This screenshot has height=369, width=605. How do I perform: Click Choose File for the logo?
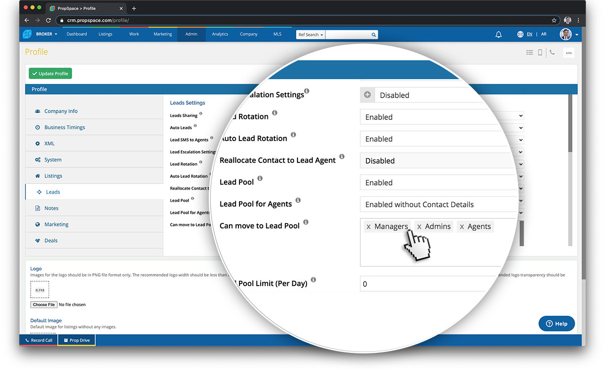tap(44, 304)
